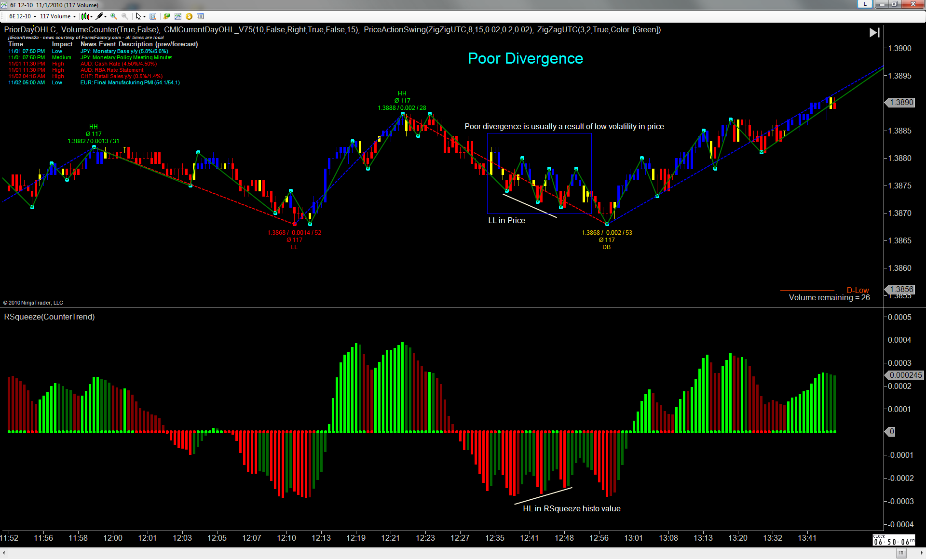This screenshot has width=926, height=559.
Task: Restore down the chart window
Action: (894, 4)
